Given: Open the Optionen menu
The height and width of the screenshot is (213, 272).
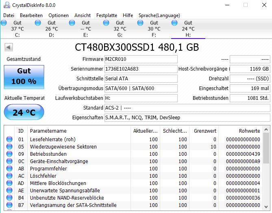Looking at the screenshot, I should (x=59, y=15).
